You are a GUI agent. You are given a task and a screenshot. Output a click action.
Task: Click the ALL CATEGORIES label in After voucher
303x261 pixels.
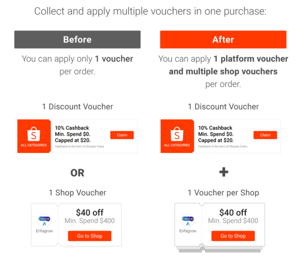(177, 145)
